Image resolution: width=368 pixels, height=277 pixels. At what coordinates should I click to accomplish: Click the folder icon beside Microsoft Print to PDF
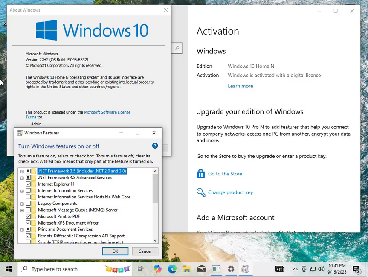click(34, 216)
